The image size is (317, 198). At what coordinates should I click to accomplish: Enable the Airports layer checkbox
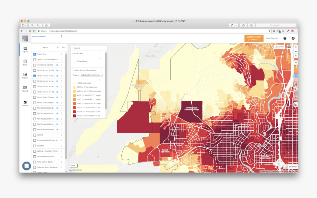35,135
